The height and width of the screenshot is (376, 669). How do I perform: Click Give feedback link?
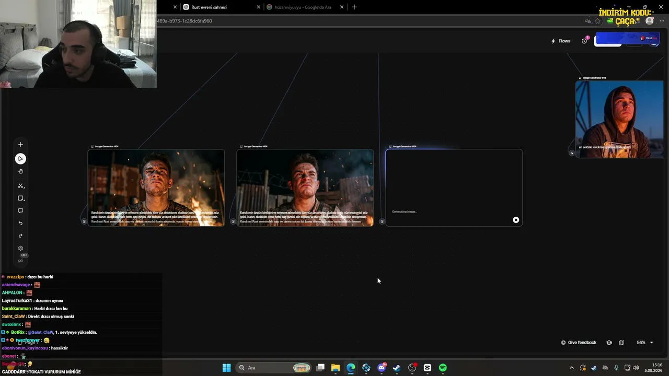(x=579, y=343)
